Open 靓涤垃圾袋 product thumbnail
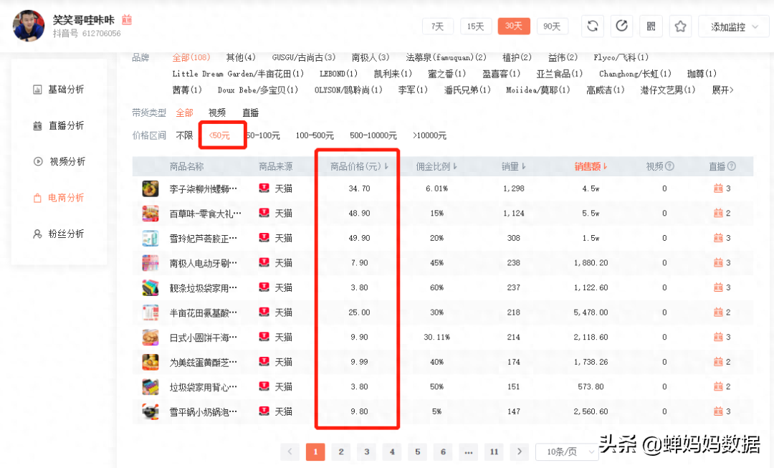The width and height of the screenshot is (774, 468). pos(150,288)
